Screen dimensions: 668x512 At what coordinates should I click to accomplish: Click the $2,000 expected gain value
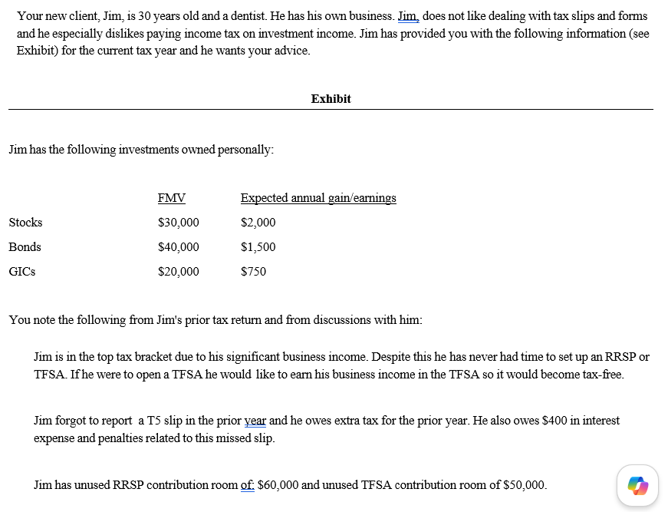point(258,223)
